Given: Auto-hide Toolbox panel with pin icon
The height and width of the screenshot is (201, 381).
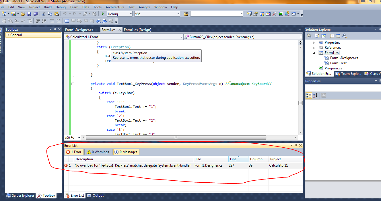Looking at the screenshot, I should (x=55, y=29).
